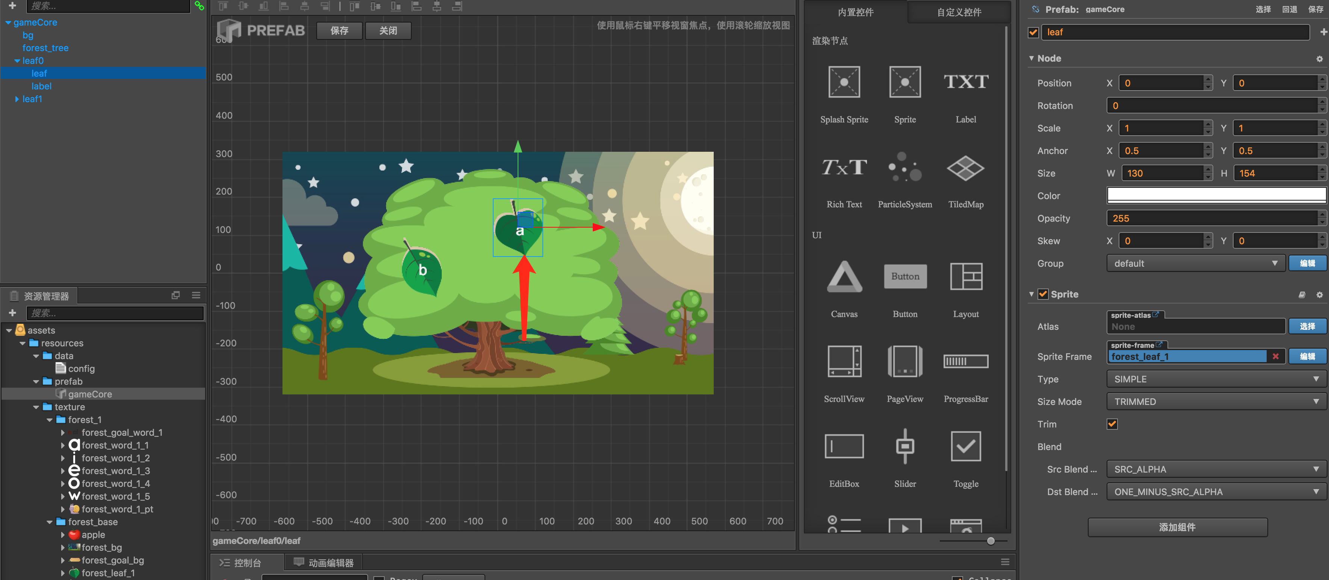Click the 关闭 button in prefab bar
This screenshot has width=1329, height=580.
point(388,30)
